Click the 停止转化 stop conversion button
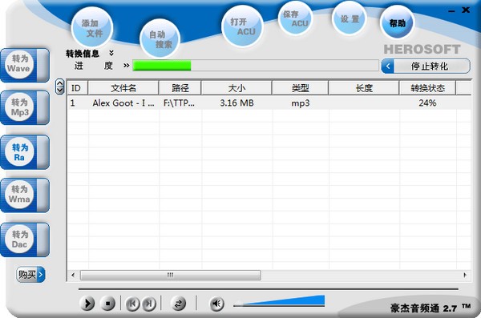This screenshot has width=481, height=318. 426,66
